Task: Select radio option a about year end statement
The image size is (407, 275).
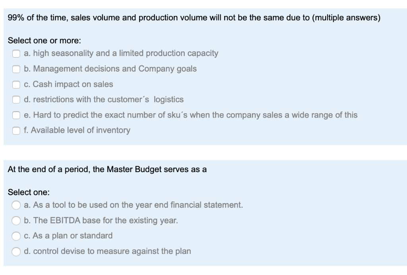Action: click(16, 205)
